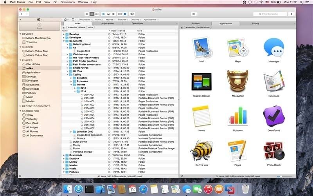Toggle the dual pane browser button
313x196 pixels.
(x=125, y=14)
